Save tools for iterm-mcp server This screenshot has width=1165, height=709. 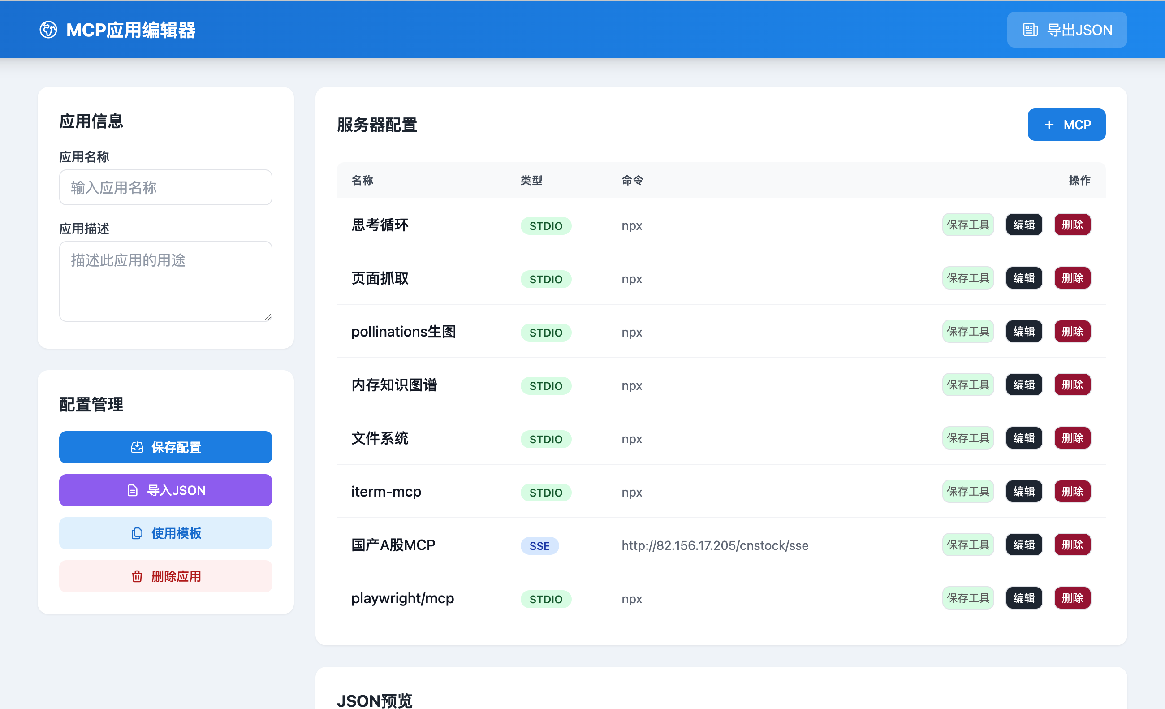(x=967, y=492)
